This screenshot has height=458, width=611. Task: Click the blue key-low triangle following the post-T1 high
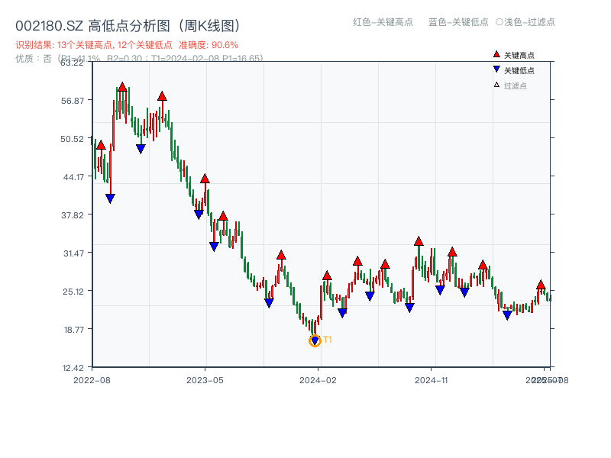(x=342, y=313)
